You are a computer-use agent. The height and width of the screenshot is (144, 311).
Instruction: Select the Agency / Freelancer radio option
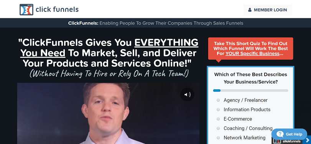218,100
